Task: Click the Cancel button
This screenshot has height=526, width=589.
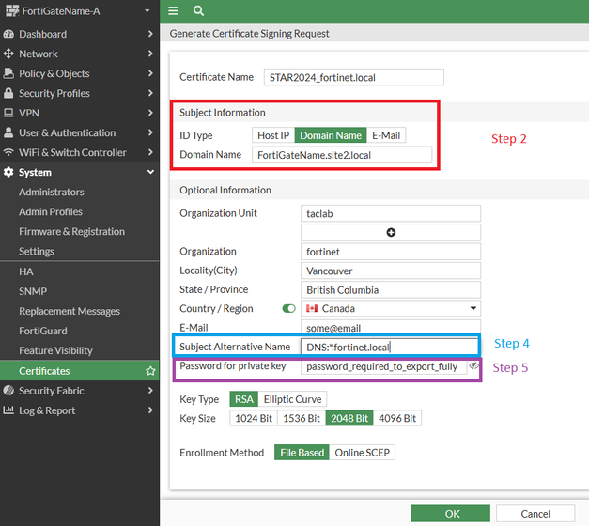Action: coord(535,513)
